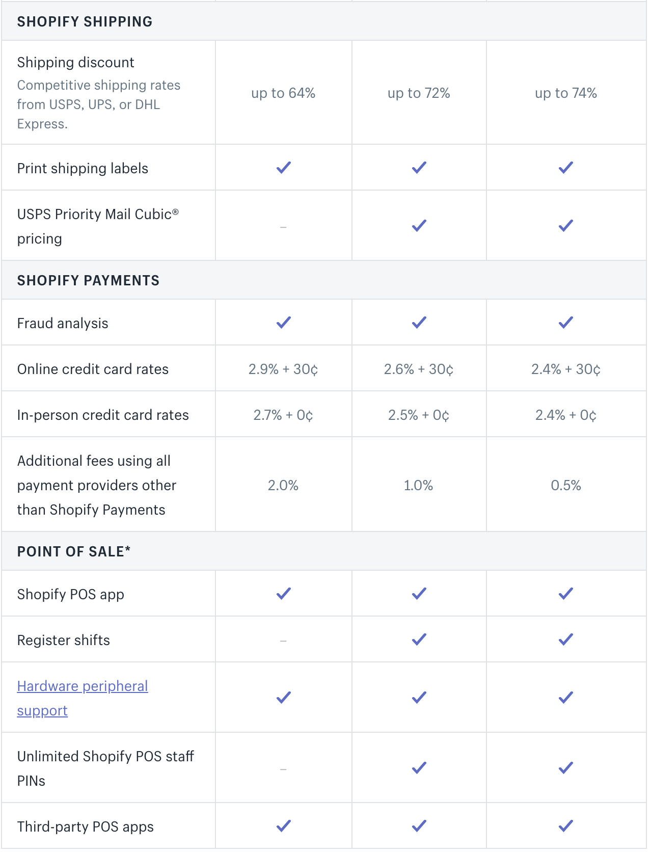
Task: Click middle-column checkmark for Fraud analysis
Action: (419, 323)
